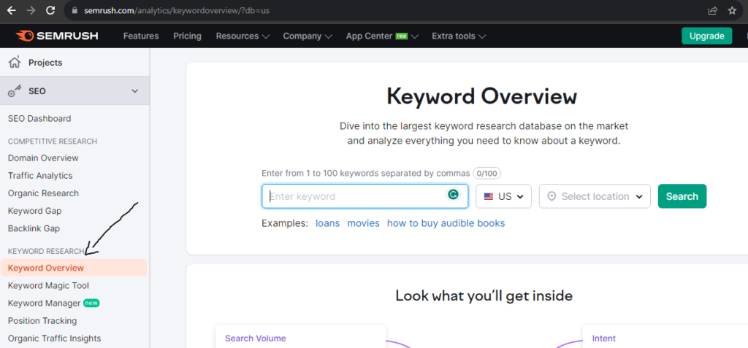Open Position Tracking in sidebar

coord(42,321)
